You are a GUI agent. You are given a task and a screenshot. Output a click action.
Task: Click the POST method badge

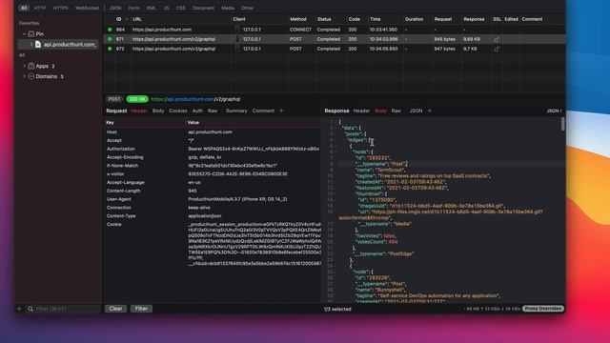(x=114, y=99)
